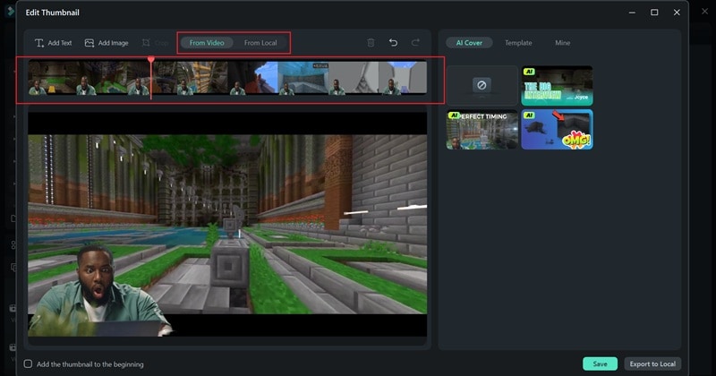Image resolution: width=716 pixels, height=376 pixels.
Task: Click the first frame in video filmstrip
Action: (53, 78)
